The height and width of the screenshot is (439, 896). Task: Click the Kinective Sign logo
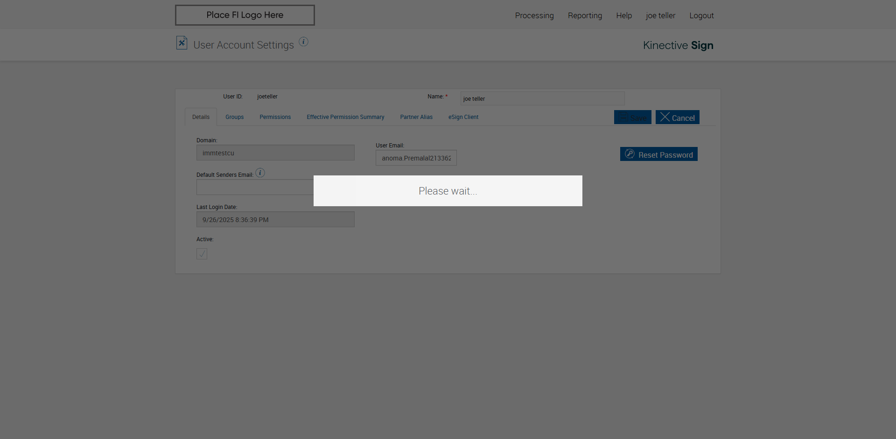tap(678, 45)
